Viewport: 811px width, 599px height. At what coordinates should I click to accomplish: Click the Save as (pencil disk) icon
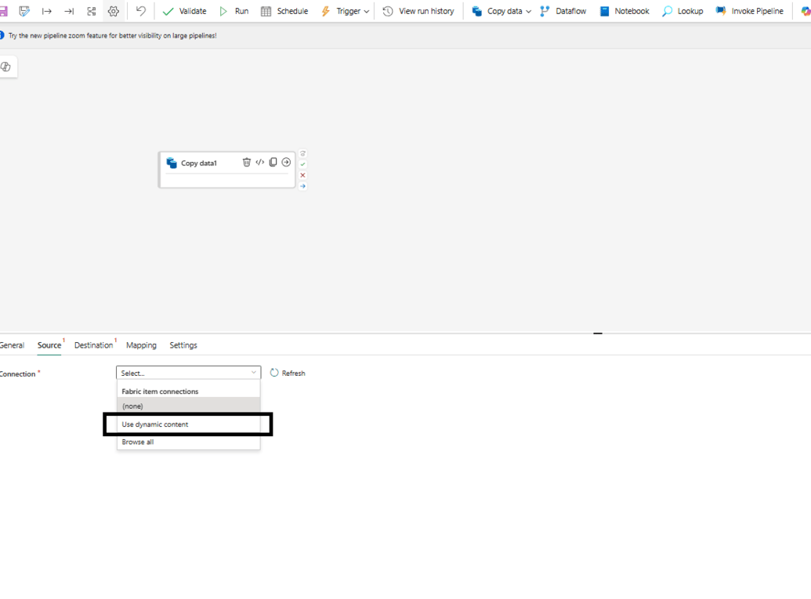coord(24,11)
